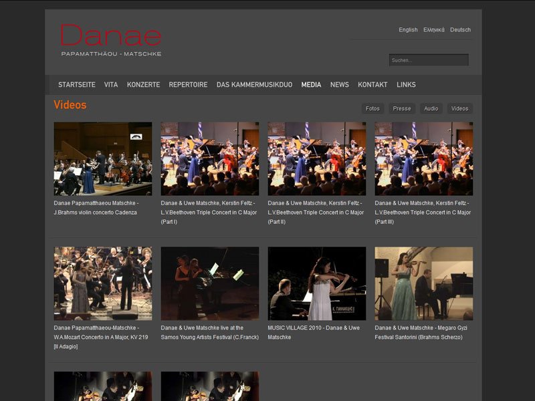Click the Megaro Gyzi Brahms Scherzo title
Viewport: 535px width, 401px height.
tap(421, 332)
